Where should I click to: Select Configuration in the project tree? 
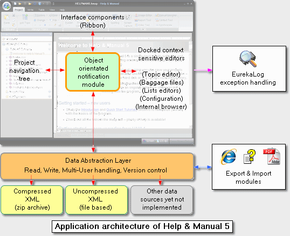point(16,96)
